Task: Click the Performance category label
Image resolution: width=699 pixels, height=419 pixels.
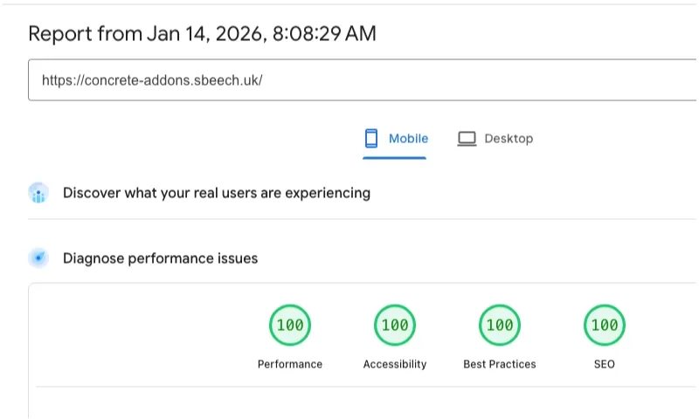Action: click(290, 364)
